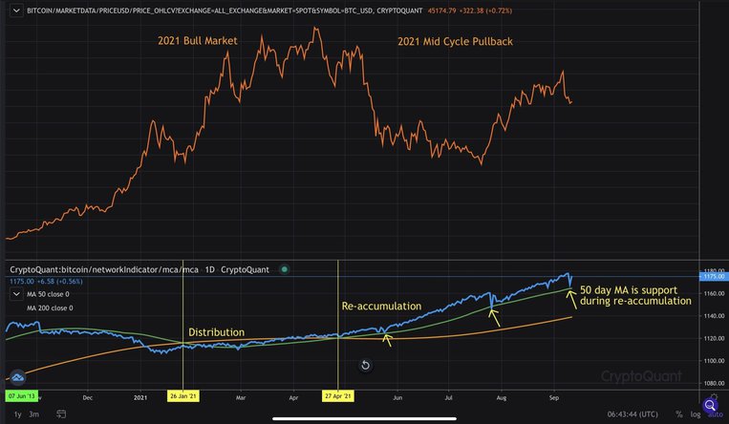This screenshot has width=729, height=424.
Task: Open chart settings gear icon
Action: click(x=714, y=397)
